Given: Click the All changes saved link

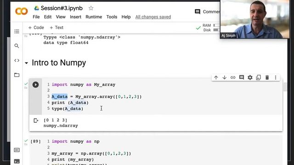Looking at the screenshot, I should pos(153,17).
